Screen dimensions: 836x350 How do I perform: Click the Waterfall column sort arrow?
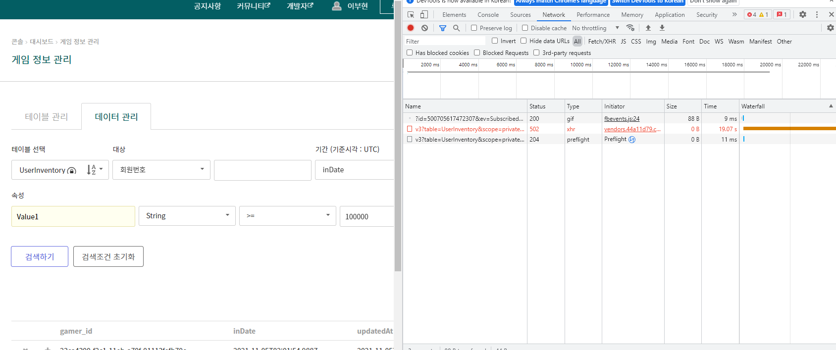tap(831, 106)
